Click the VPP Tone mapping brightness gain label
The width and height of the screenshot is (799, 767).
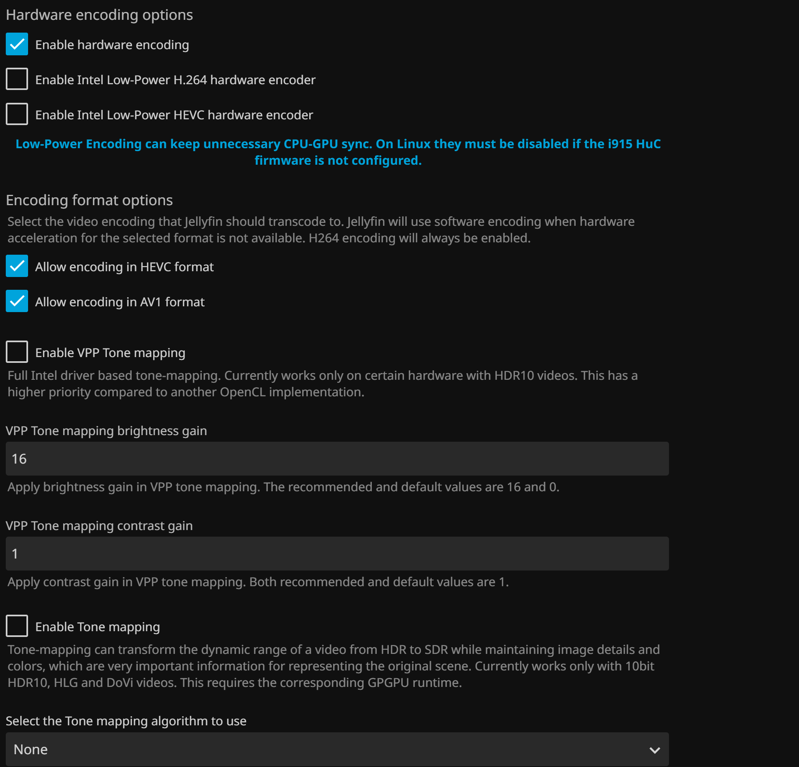[106, 431]
